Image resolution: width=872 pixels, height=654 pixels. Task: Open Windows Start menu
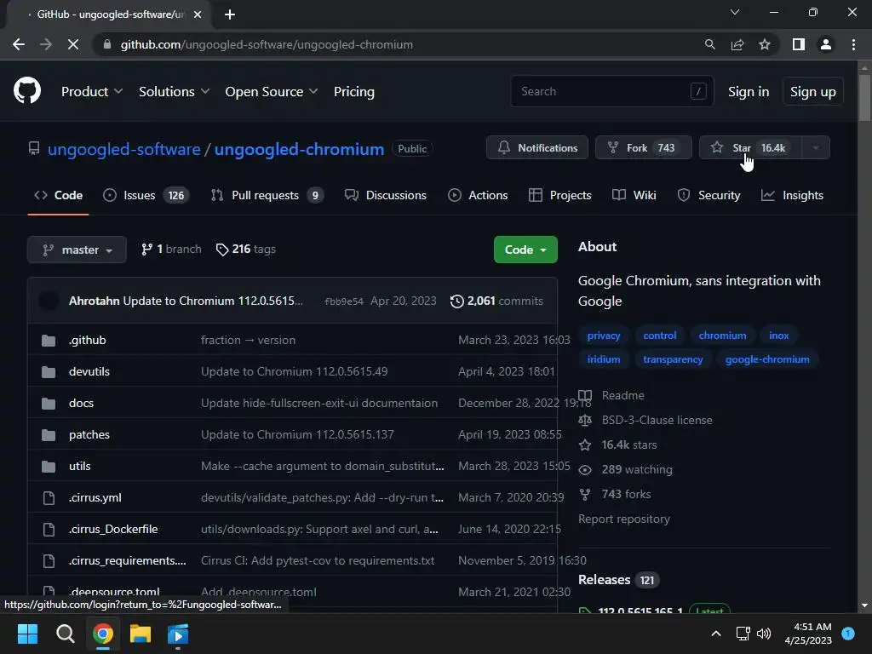tap(27, 634)
